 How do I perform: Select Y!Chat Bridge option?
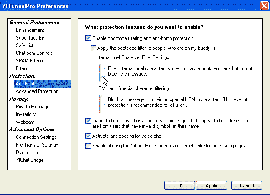[x=29, y=160]
